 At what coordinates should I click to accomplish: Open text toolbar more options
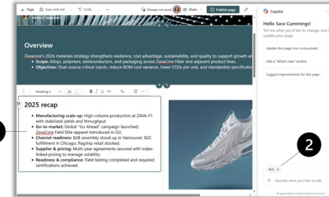click(143, 91)
